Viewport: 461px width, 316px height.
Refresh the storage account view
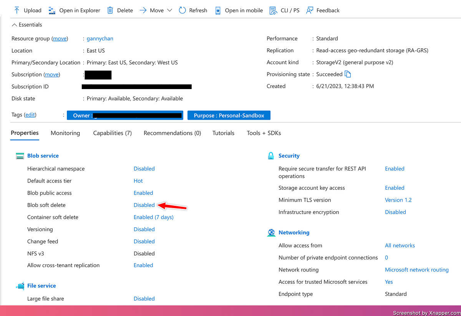182,10
